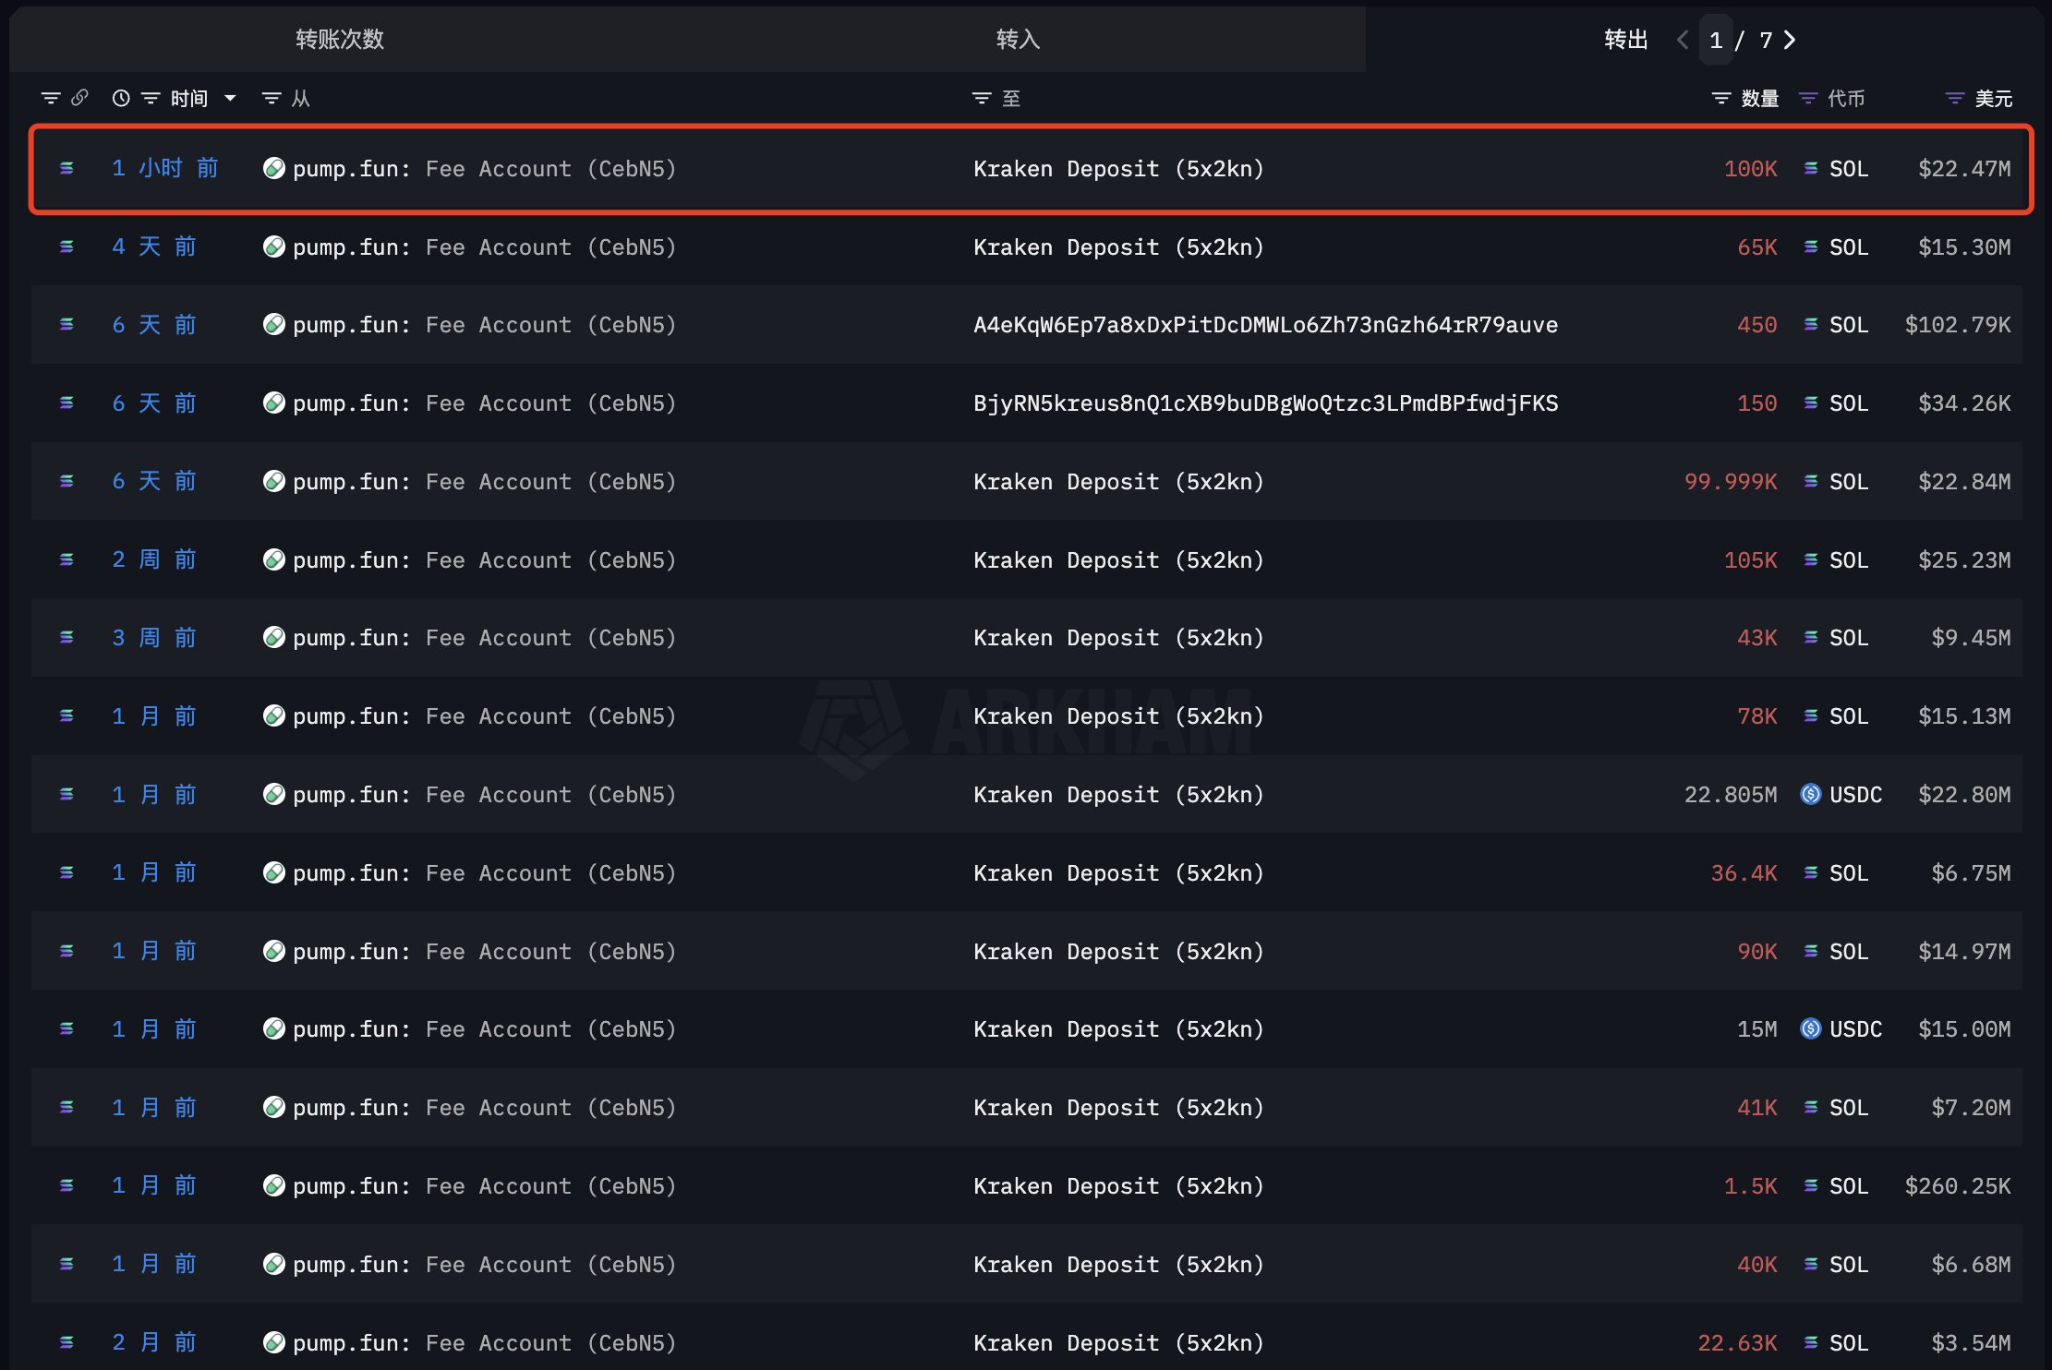
Task: Go to the next page of transfers
Action: click(1790, 40)
